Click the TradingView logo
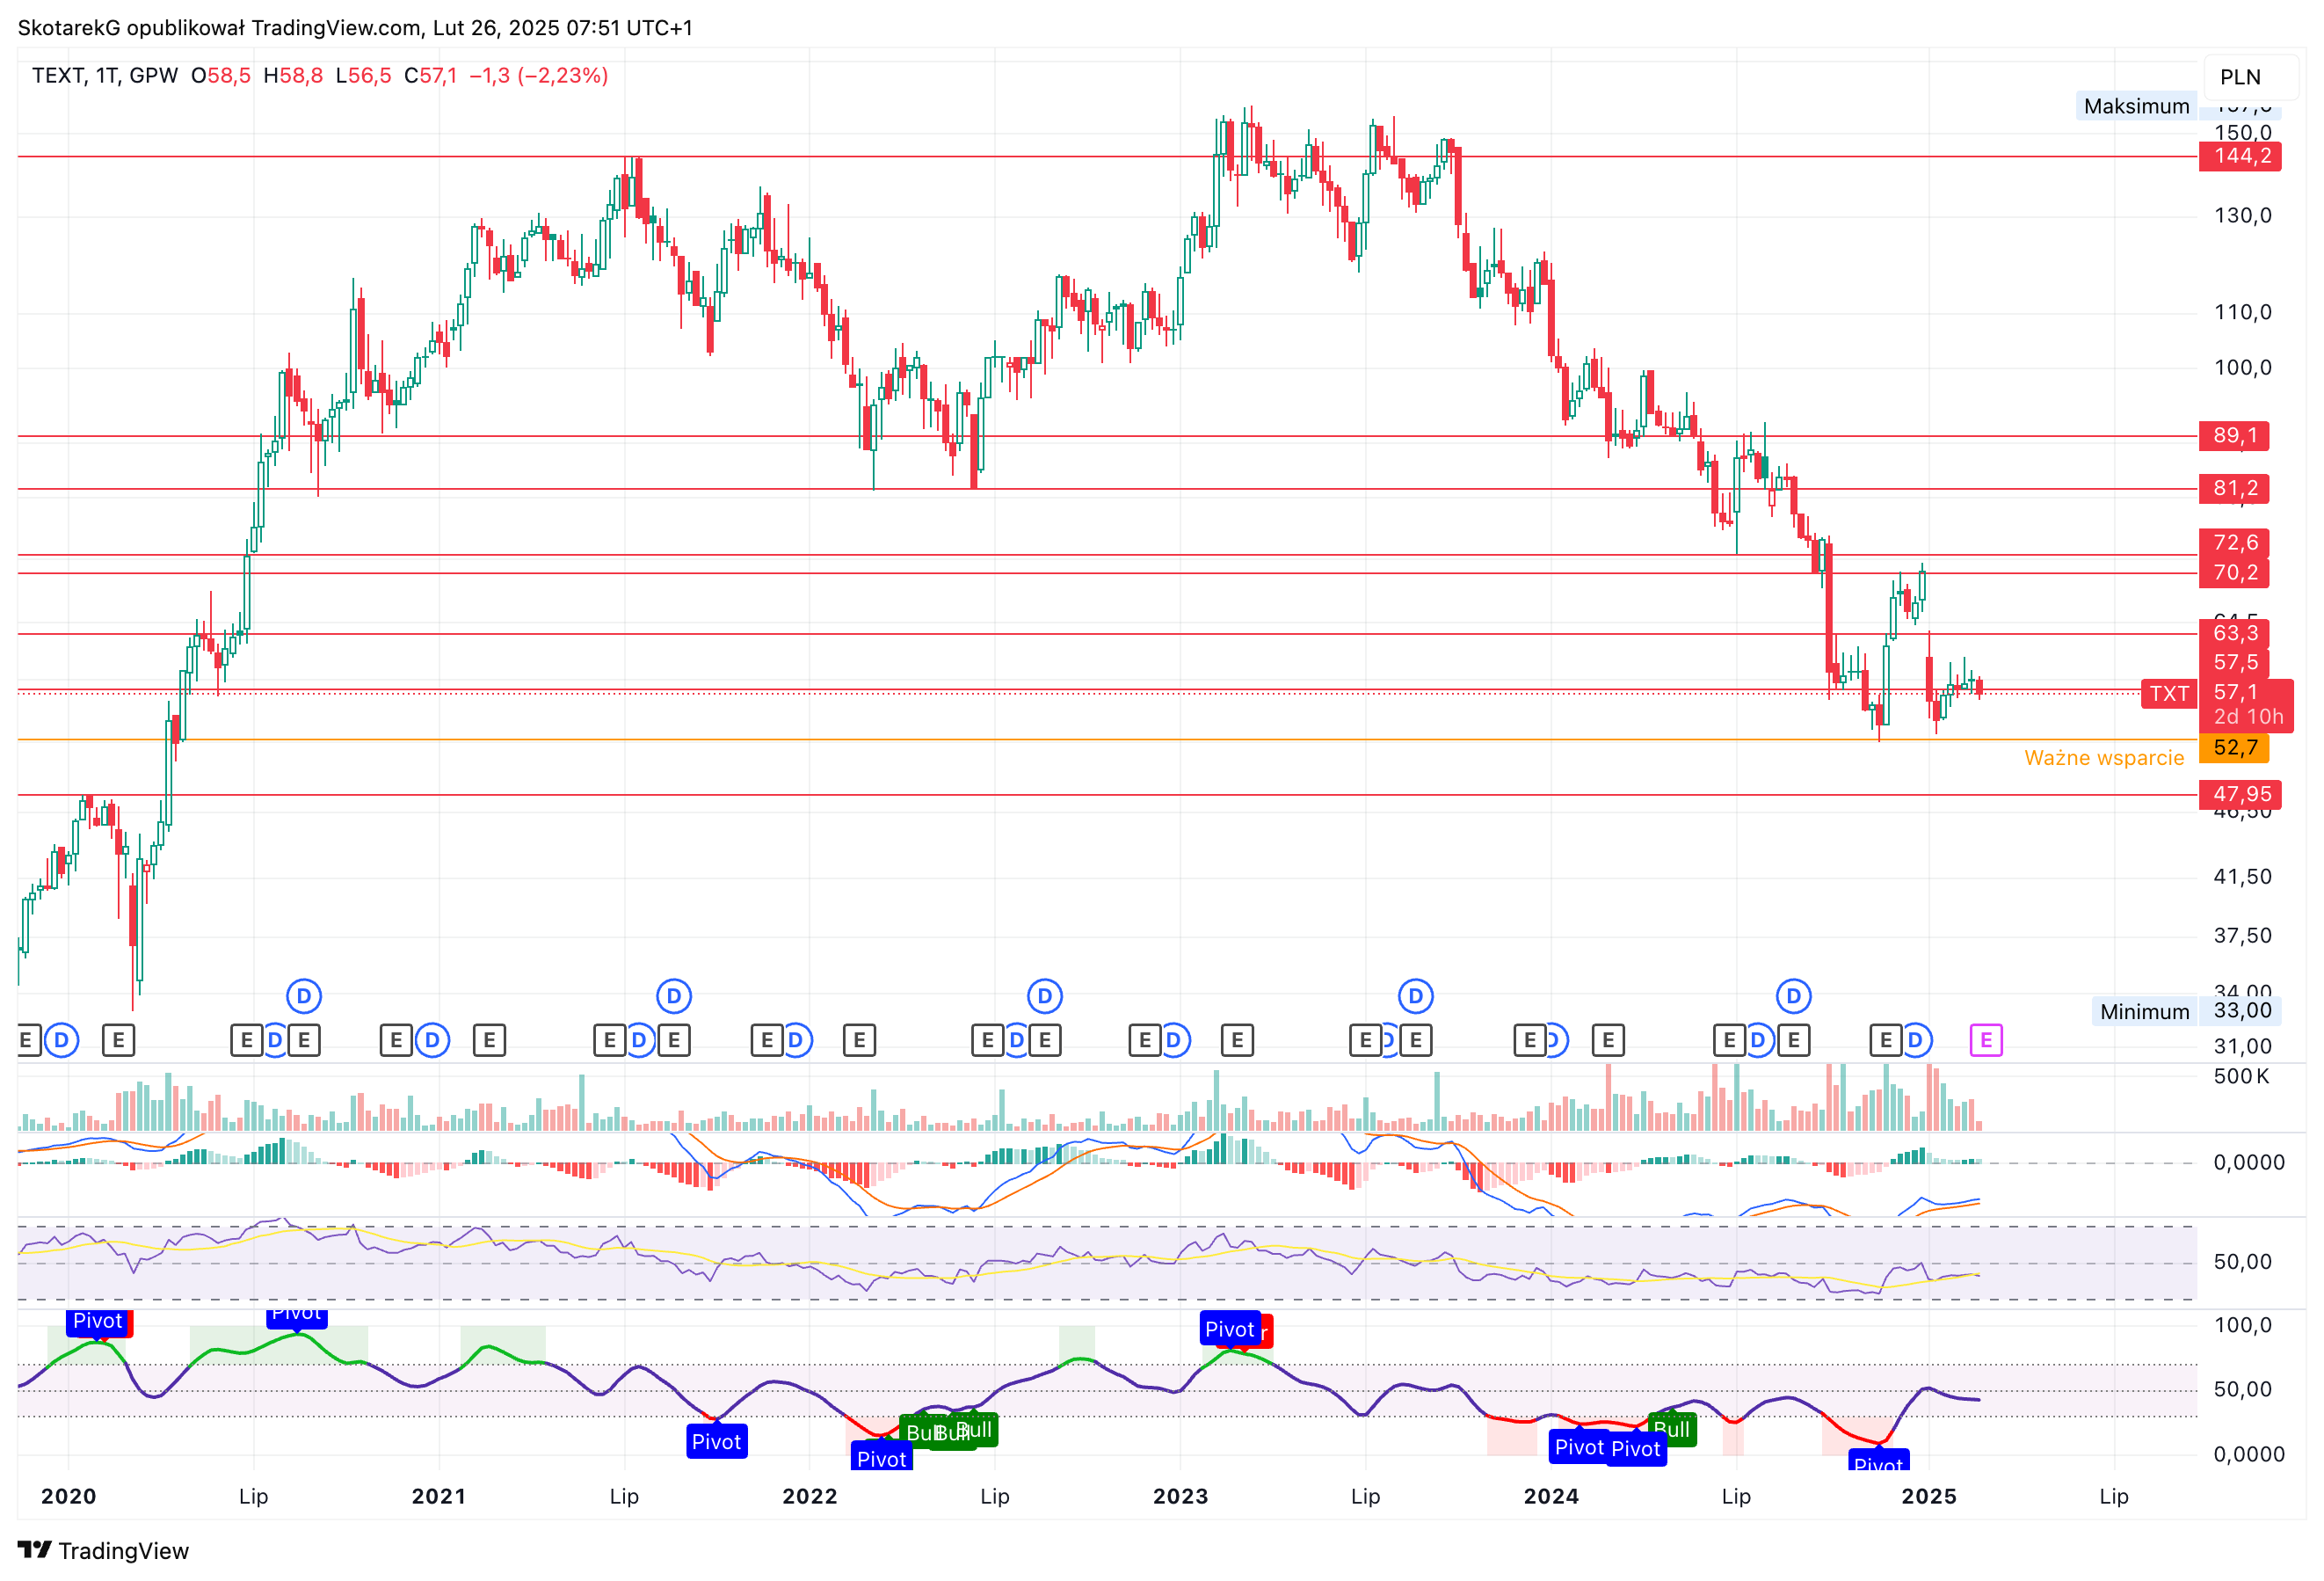 click(x=103, y=1550)
